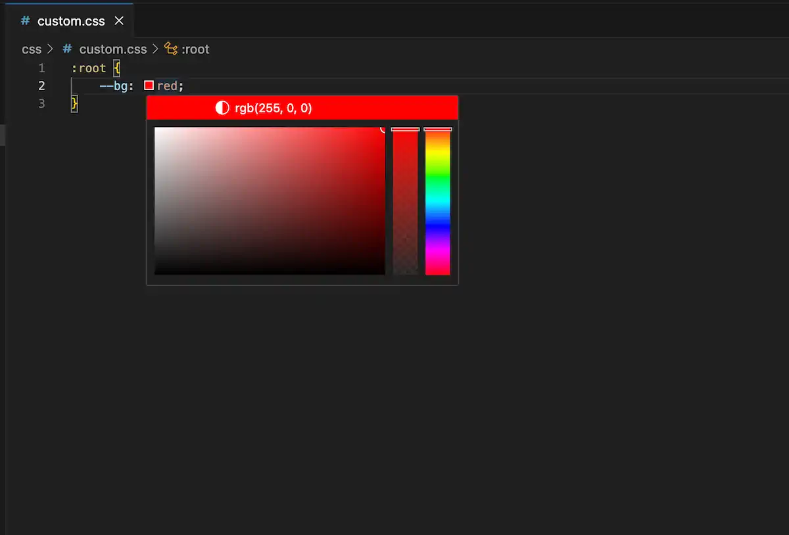Open the css folder breadcrumb dropdown
The height and width of the screenshot is (535, 789).
(32, 49)
